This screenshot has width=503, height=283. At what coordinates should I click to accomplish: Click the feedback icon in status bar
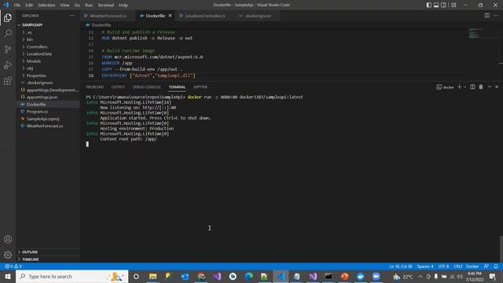(486, 266)
